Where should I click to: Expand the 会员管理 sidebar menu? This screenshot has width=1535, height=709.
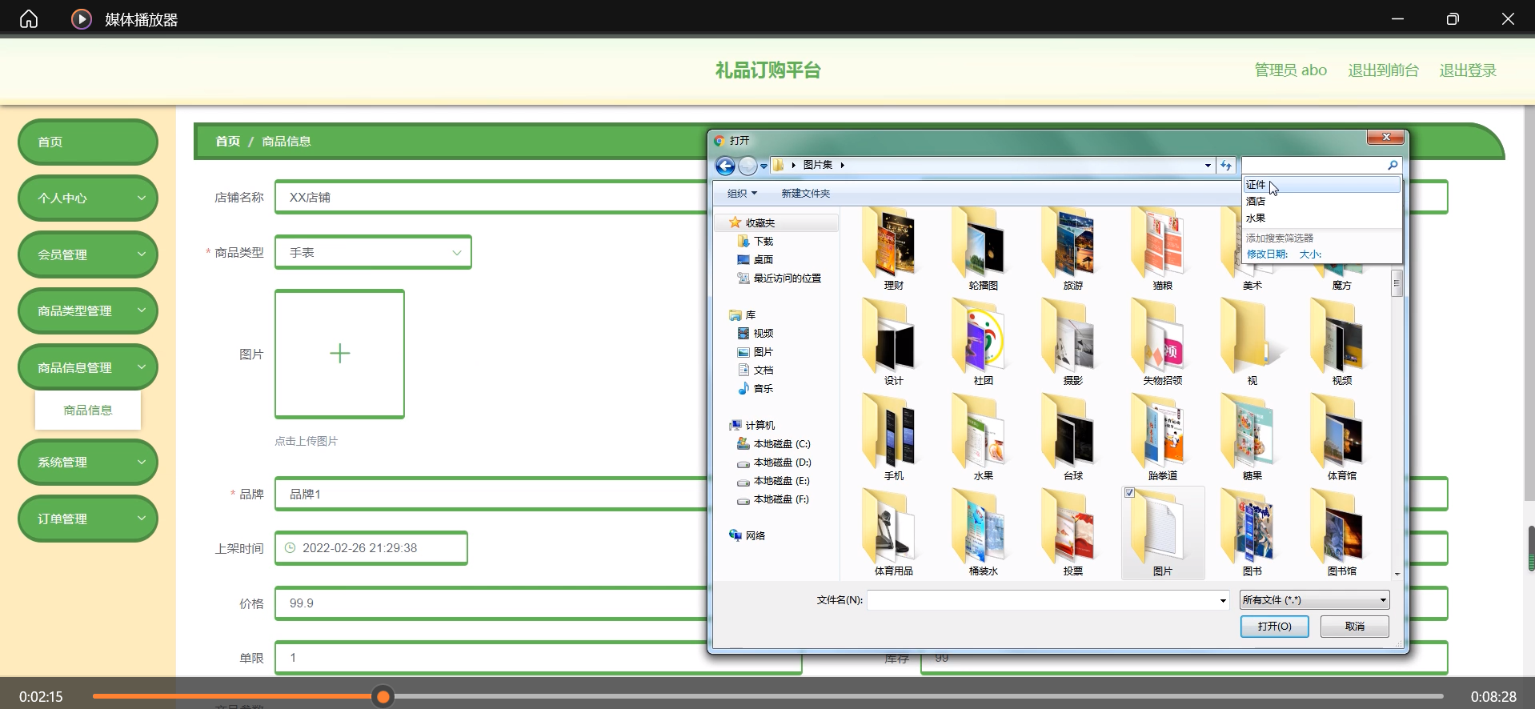[x=88, y=254]
